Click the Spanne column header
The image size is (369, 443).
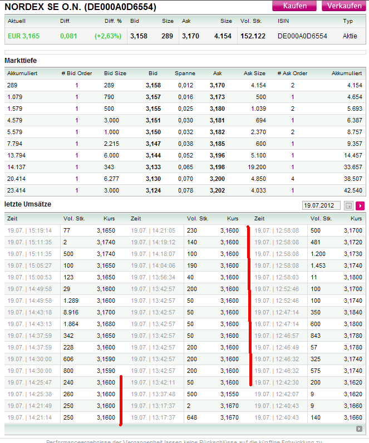(x=185, y=73)
